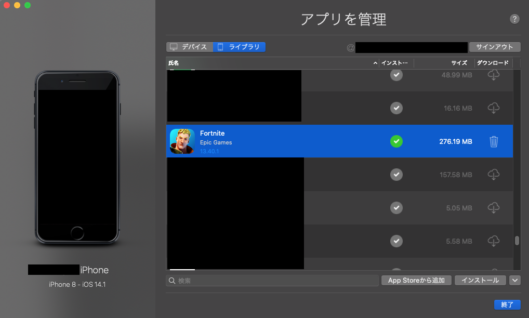This screenshot has height=318, width=529.
Task: Focus the 検索 search field
Action: coord(272,281)
